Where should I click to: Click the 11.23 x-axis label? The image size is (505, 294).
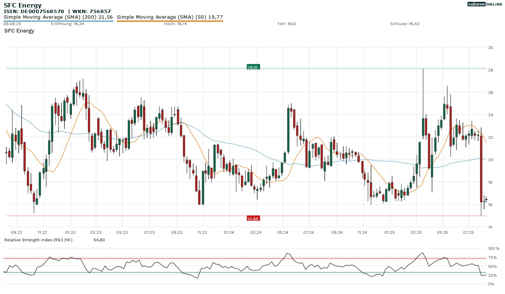click(x=202, y=232)
